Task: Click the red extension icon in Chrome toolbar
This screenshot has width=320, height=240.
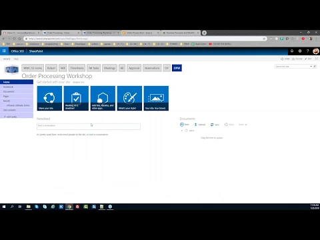Action: (303, 39)
